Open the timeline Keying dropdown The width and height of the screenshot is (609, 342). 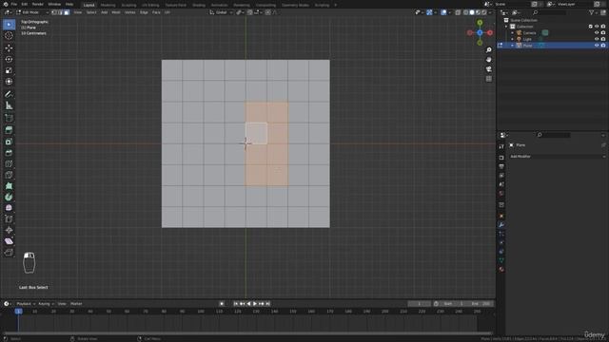pyautogui.click(x=46, y=304)
